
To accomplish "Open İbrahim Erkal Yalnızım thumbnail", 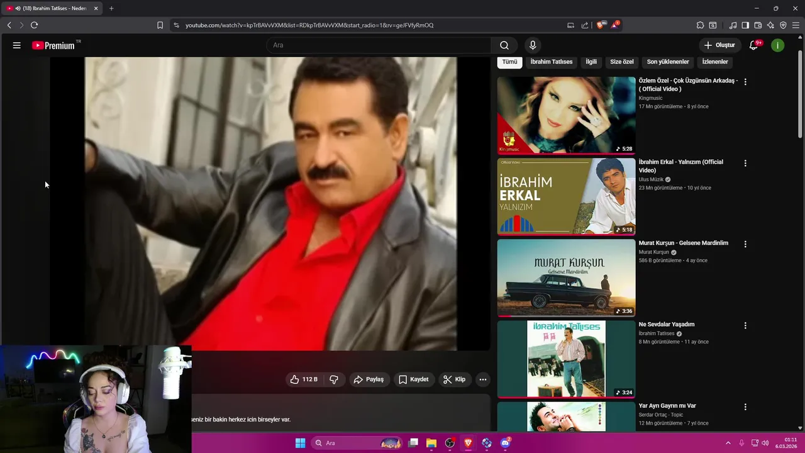I will [x=567, y=196].
